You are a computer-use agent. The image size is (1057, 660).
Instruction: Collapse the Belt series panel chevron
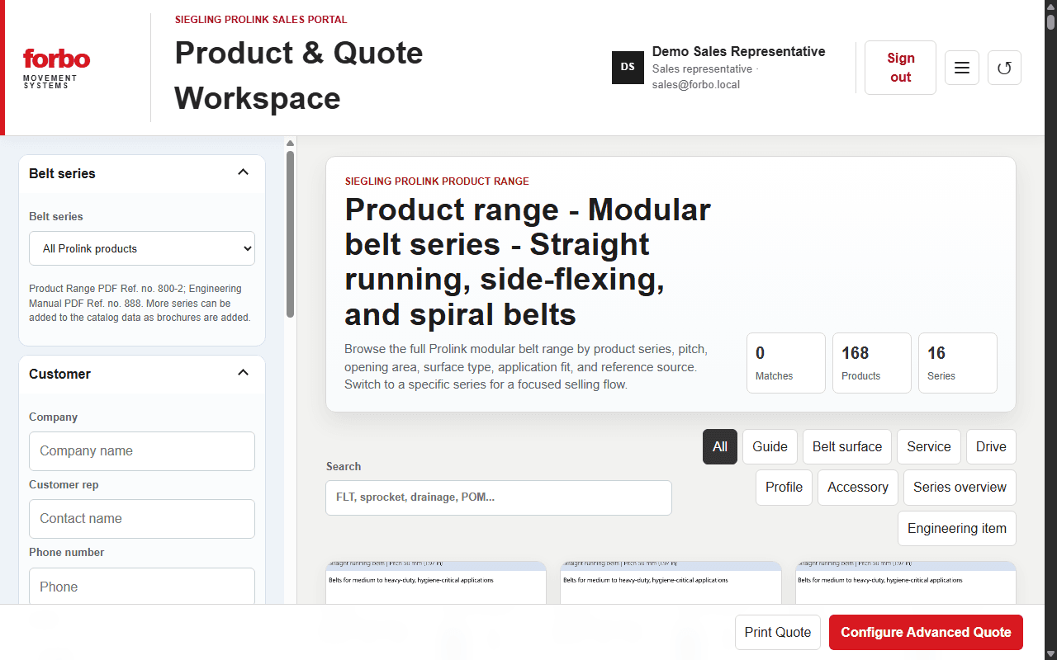pyautogui.click(x=243, y=172)
